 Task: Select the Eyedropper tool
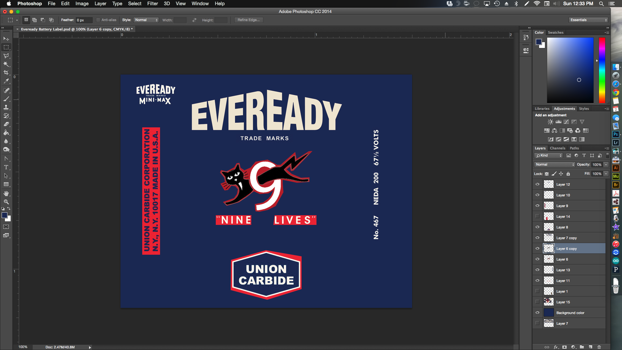tap(6, 81)
